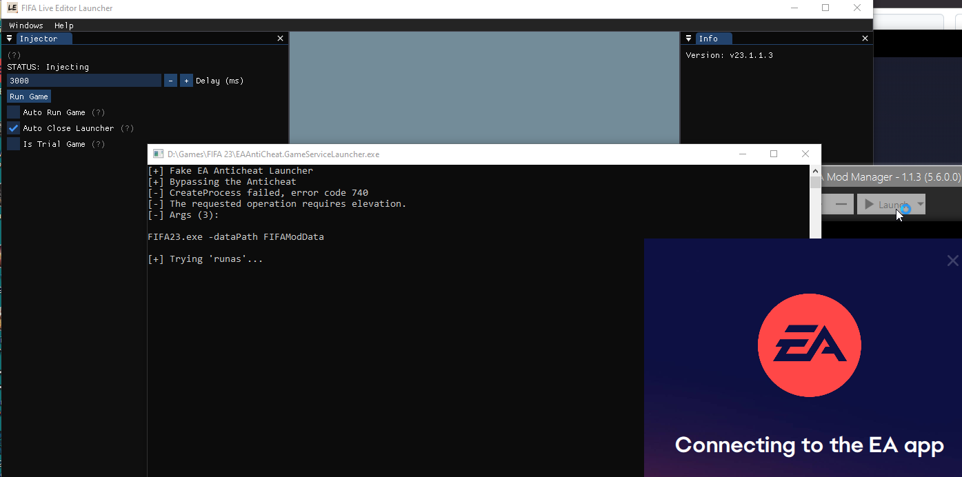Increase the delay with the plus button
This screenshot has width=962, height=477.
[x=186, y=81]
